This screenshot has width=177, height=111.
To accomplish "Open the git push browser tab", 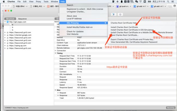I will [124, 6].
